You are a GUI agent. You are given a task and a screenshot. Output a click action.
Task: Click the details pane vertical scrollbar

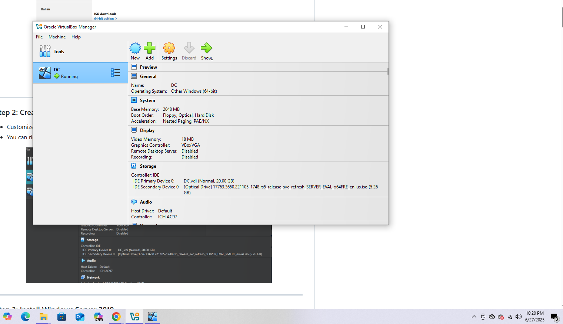(x=388, y=71)
